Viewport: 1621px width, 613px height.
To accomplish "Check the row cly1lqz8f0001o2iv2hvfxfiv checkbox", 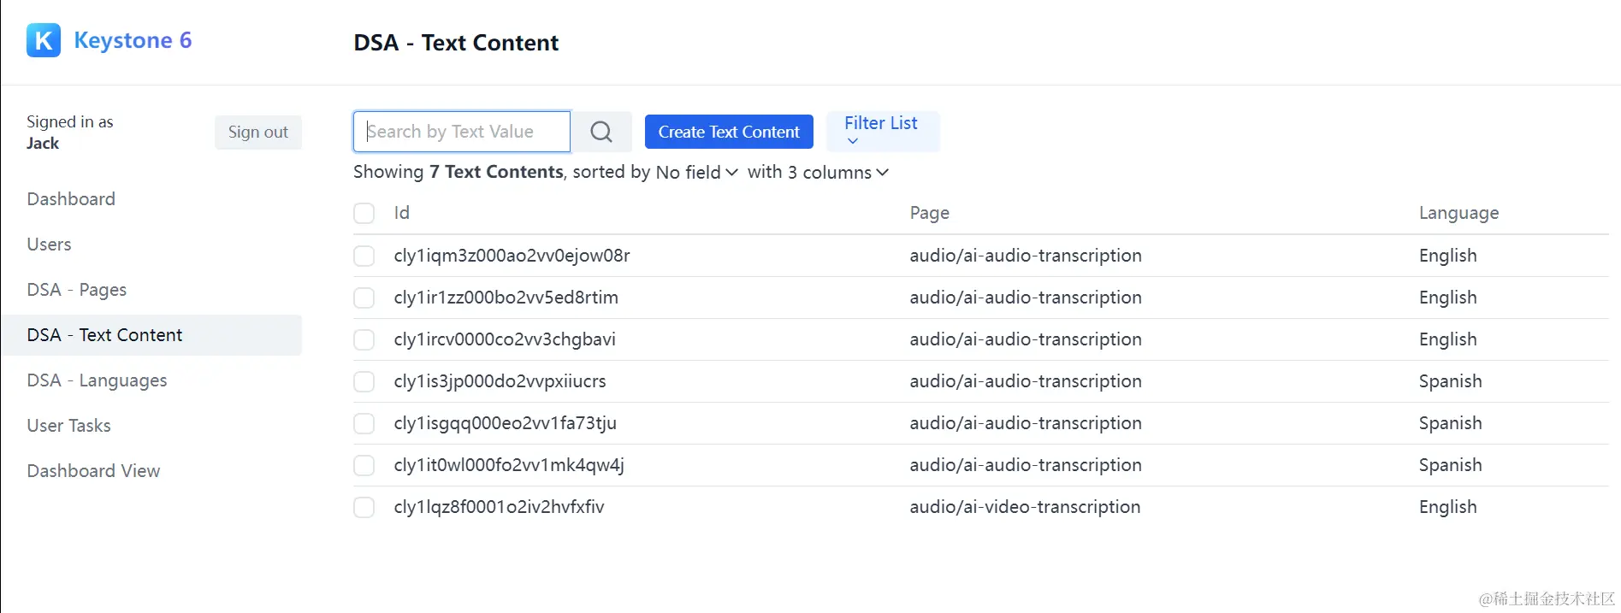I will (364, 507).
